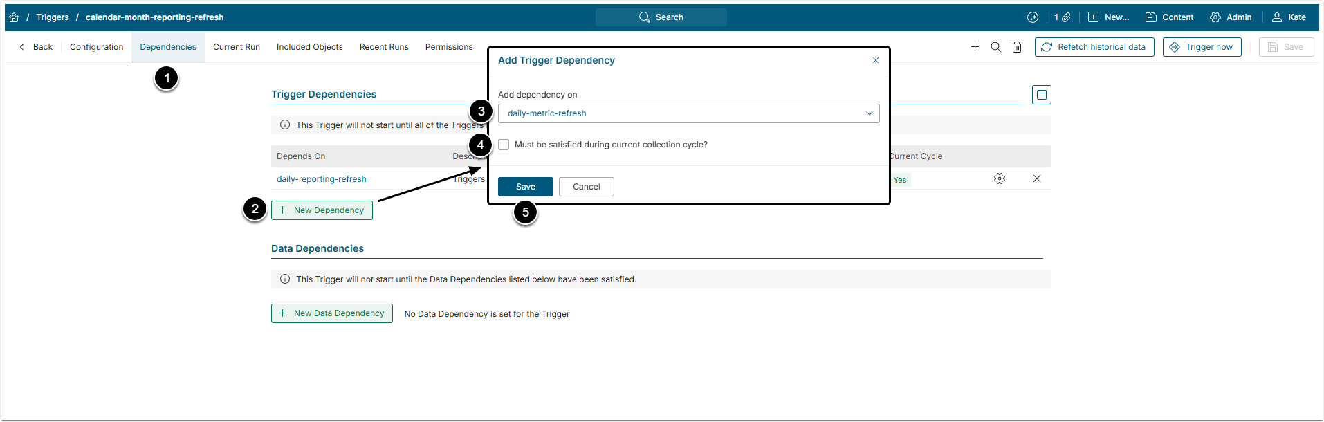1324x422 pixels.
Task: Click the trash delete icon
Action: pos(1017,47)
